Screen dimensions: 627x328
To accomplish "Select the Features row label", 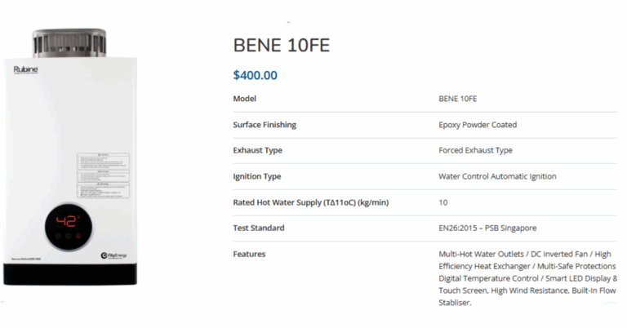I will pyautogui.click(x=249, y=254).
